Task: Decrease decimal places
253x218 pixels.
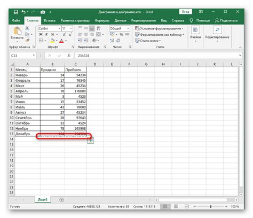Action: pos(118,41)
